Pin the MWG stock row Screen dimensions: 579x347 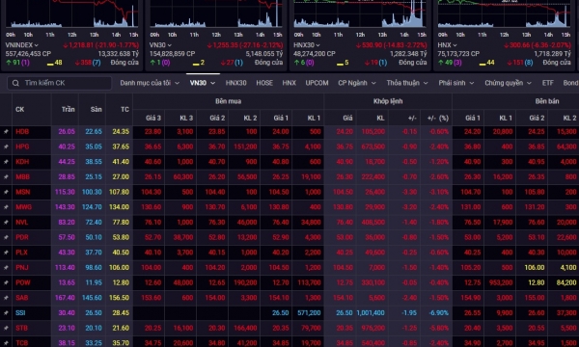[6, 207]
